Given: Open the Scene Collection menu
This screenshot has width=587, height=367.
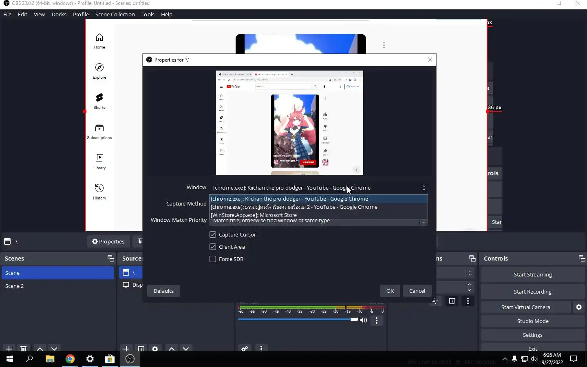Looking at the screenshot, I should (115, 14).
